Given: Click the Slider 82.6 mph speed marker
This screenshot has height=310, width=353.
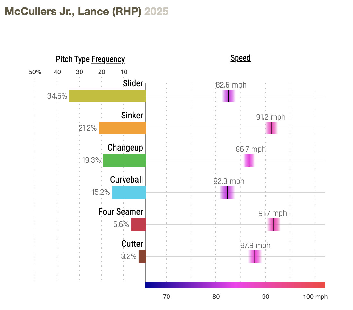Looking at the screenshot, I should click(229, 96).
